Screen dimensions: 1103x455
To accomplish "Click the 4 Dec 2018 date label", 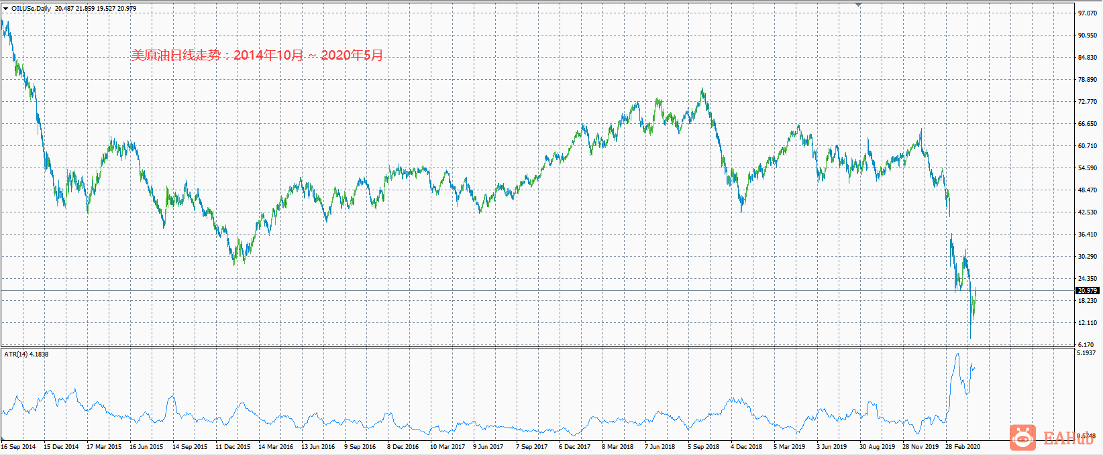I will coord(747,446).
